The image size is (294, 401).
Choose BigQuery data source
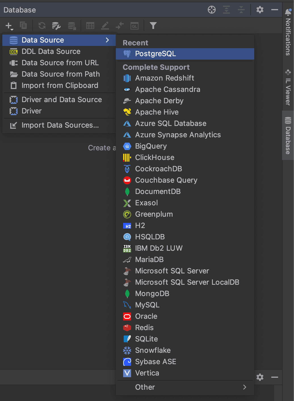pos(185,146)
